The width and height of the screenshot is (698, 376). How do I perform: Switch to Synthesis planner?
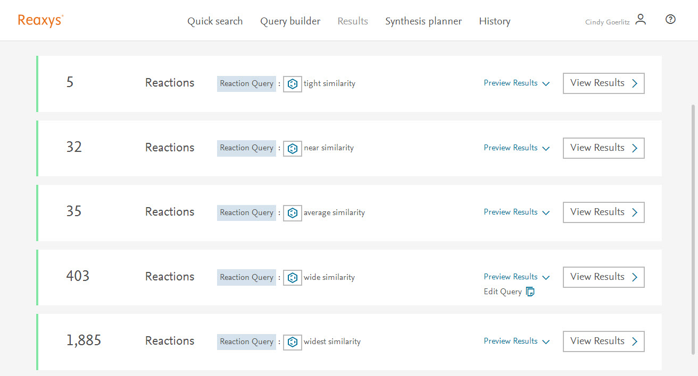click(x=423, y=21)
